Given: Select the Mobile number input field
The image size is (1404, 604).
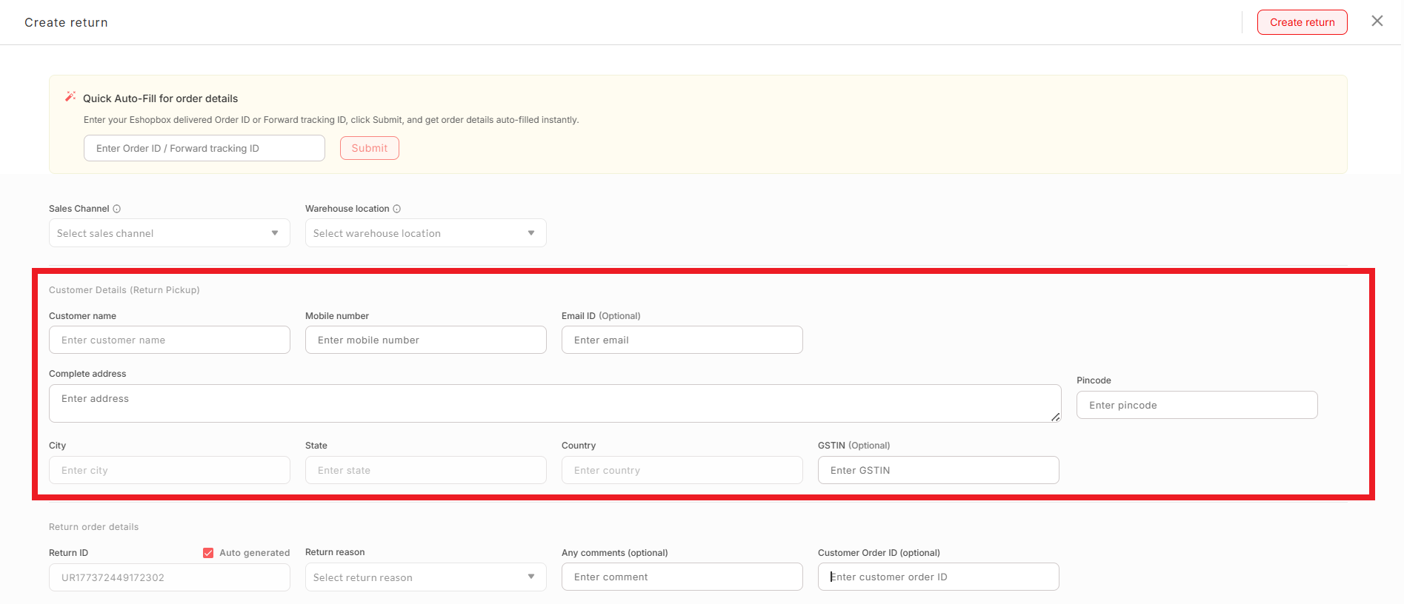Looking at the screenshot, I should tap(425, 340).
